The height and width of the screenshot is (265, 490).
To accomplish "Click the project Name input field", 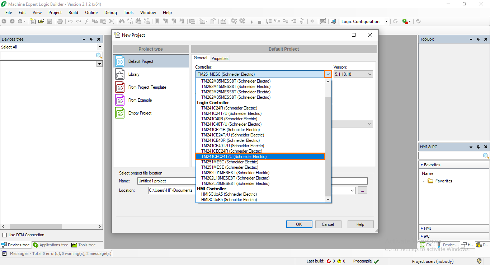I will click(253, 181).
